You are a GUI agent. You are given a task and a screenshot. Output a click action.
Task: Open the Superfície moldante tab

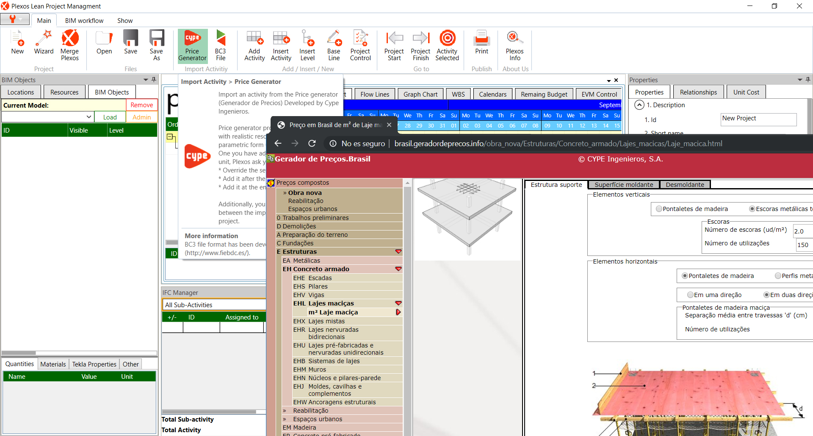(x=624, y=185)
